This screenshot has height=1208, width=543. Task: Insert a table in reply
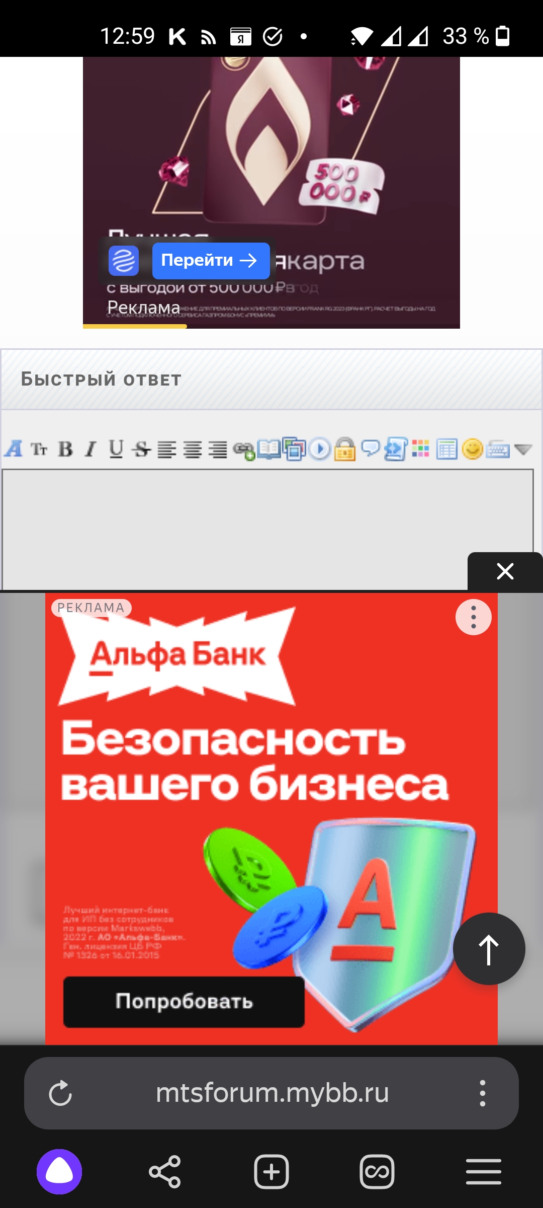[x=446, y=449]
